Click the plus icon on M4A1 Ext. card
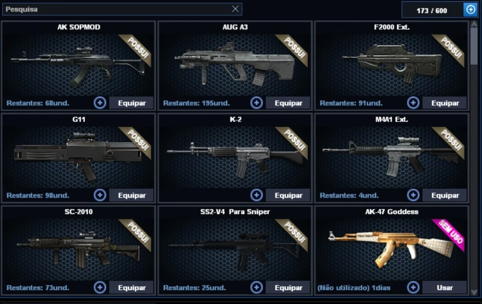 pyautogui.click(x=413, y=195)
